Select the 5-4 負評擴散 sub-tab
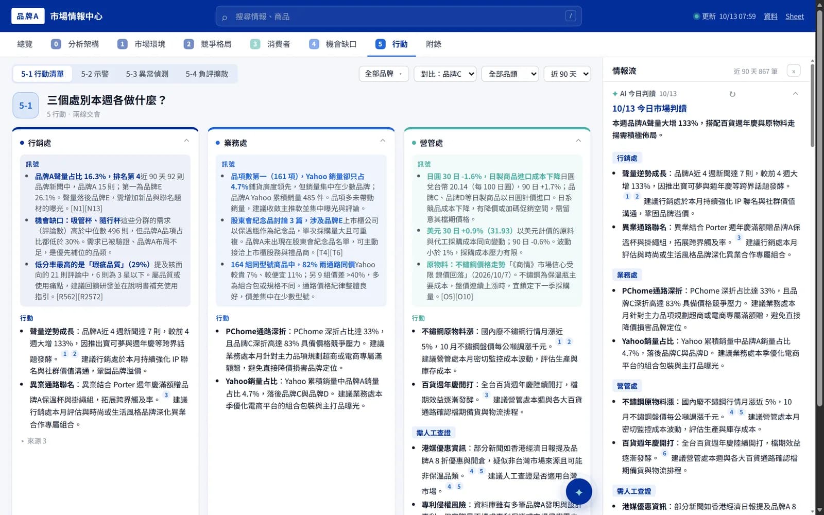The height and width of the screenshot is (515, 824). point(207,74)
